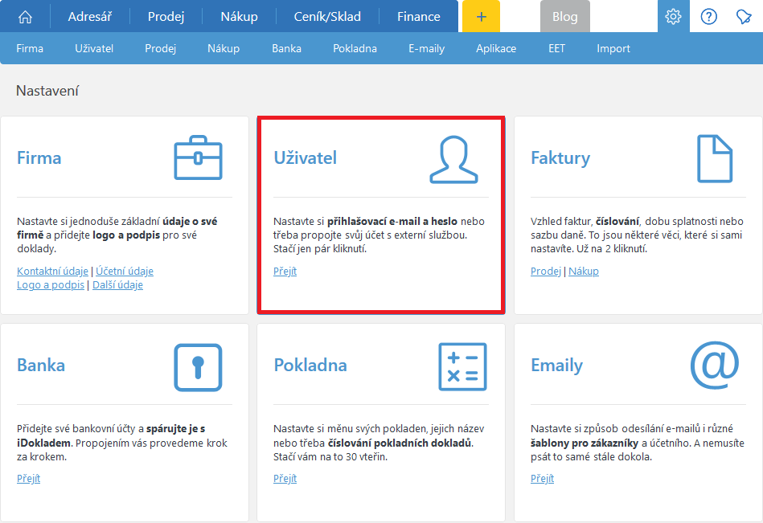The width and height of the screenshot is (763, 523).
Task: Switch to the EET settings tab
Action: tap(556, 48)
